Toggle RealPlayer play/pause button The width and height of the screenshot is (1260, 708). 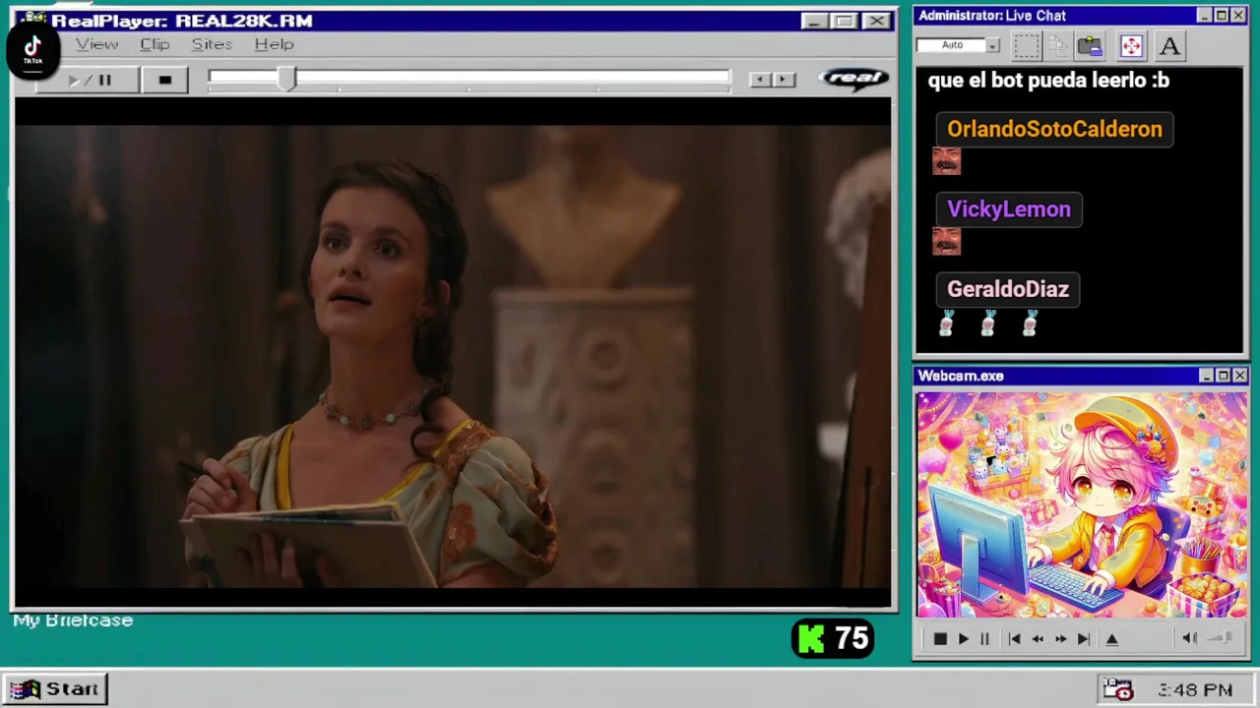[89, 80]
